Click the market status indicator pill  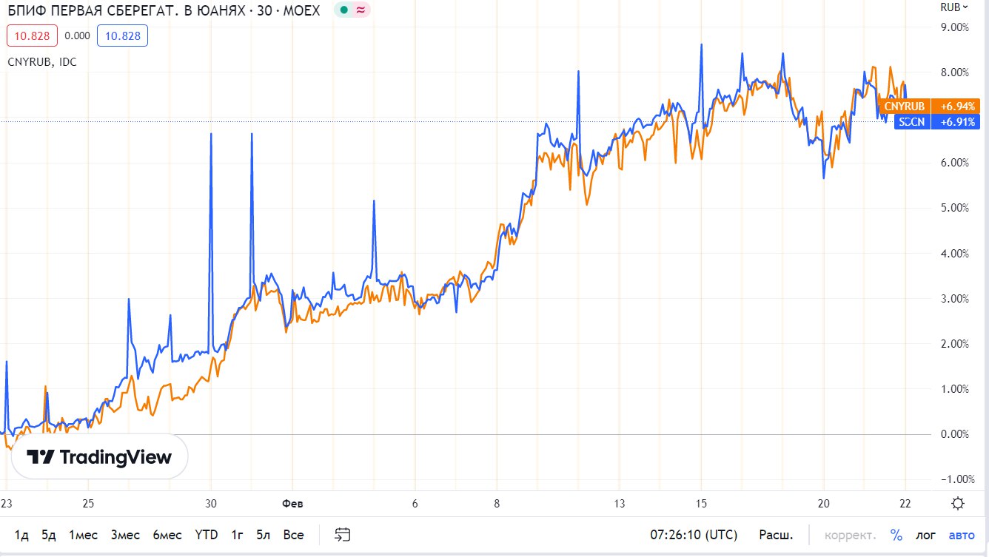click(x=352, y=10)
